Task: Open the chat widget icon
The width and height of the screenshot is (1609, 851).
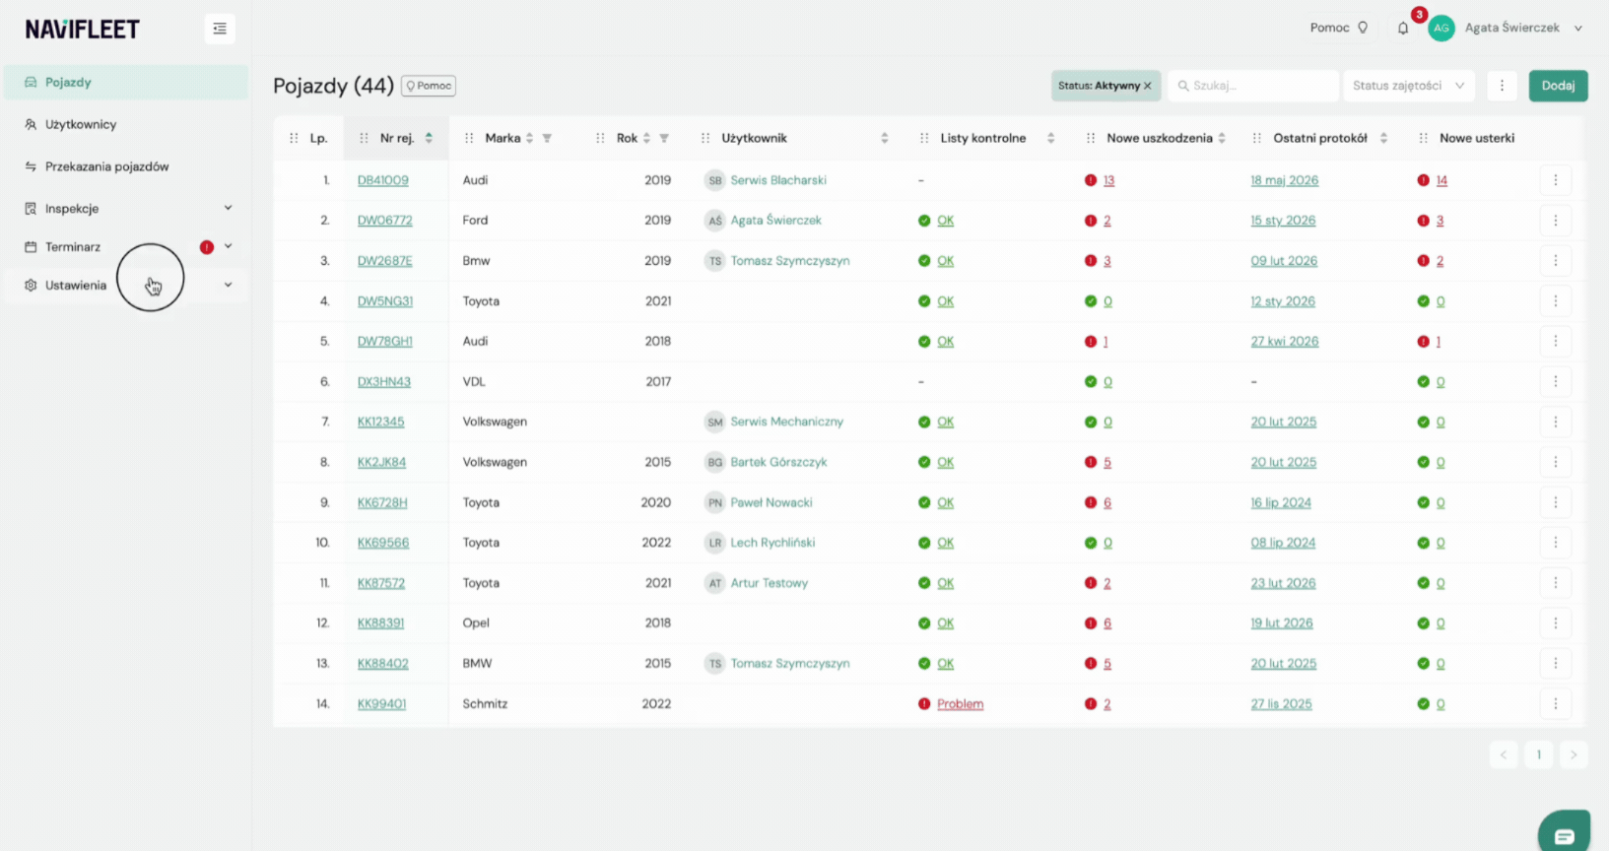Action: tap(1564, 834)
